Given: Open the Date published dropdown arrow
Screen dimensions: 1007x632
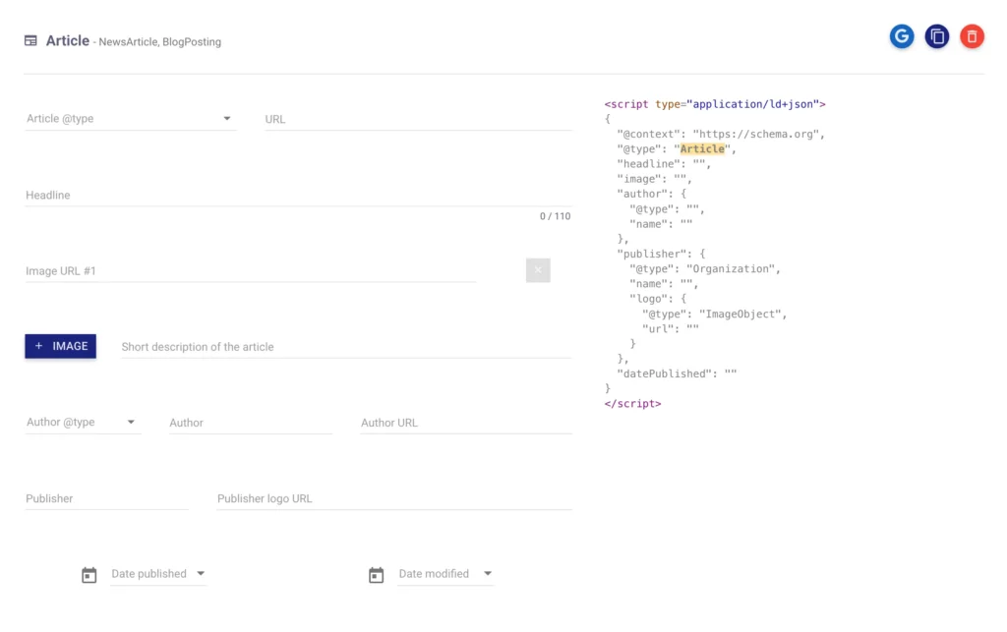Looking at the screenshot, I should 201,574.
